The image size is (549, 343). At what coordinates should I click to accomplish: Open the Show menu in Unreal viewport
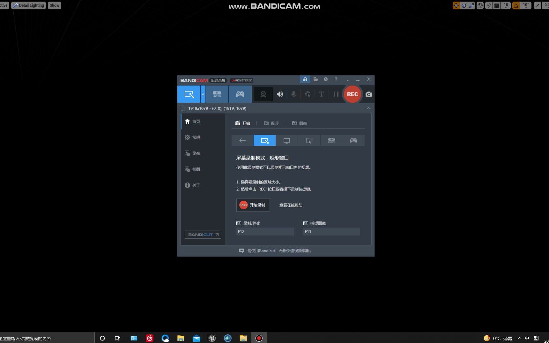click(x=54, y=5)
